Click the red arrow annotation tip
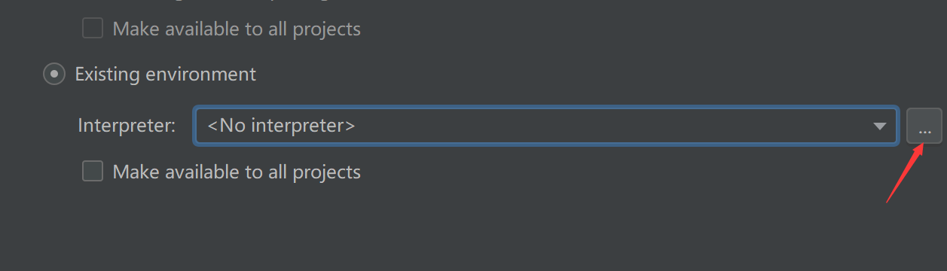The height and width of the screenshot is (271, 947). [919, 146]
